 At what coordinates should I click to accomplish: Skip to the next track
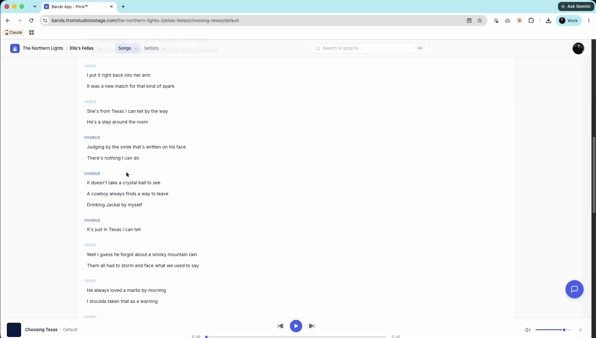click(x=311, y=326)
